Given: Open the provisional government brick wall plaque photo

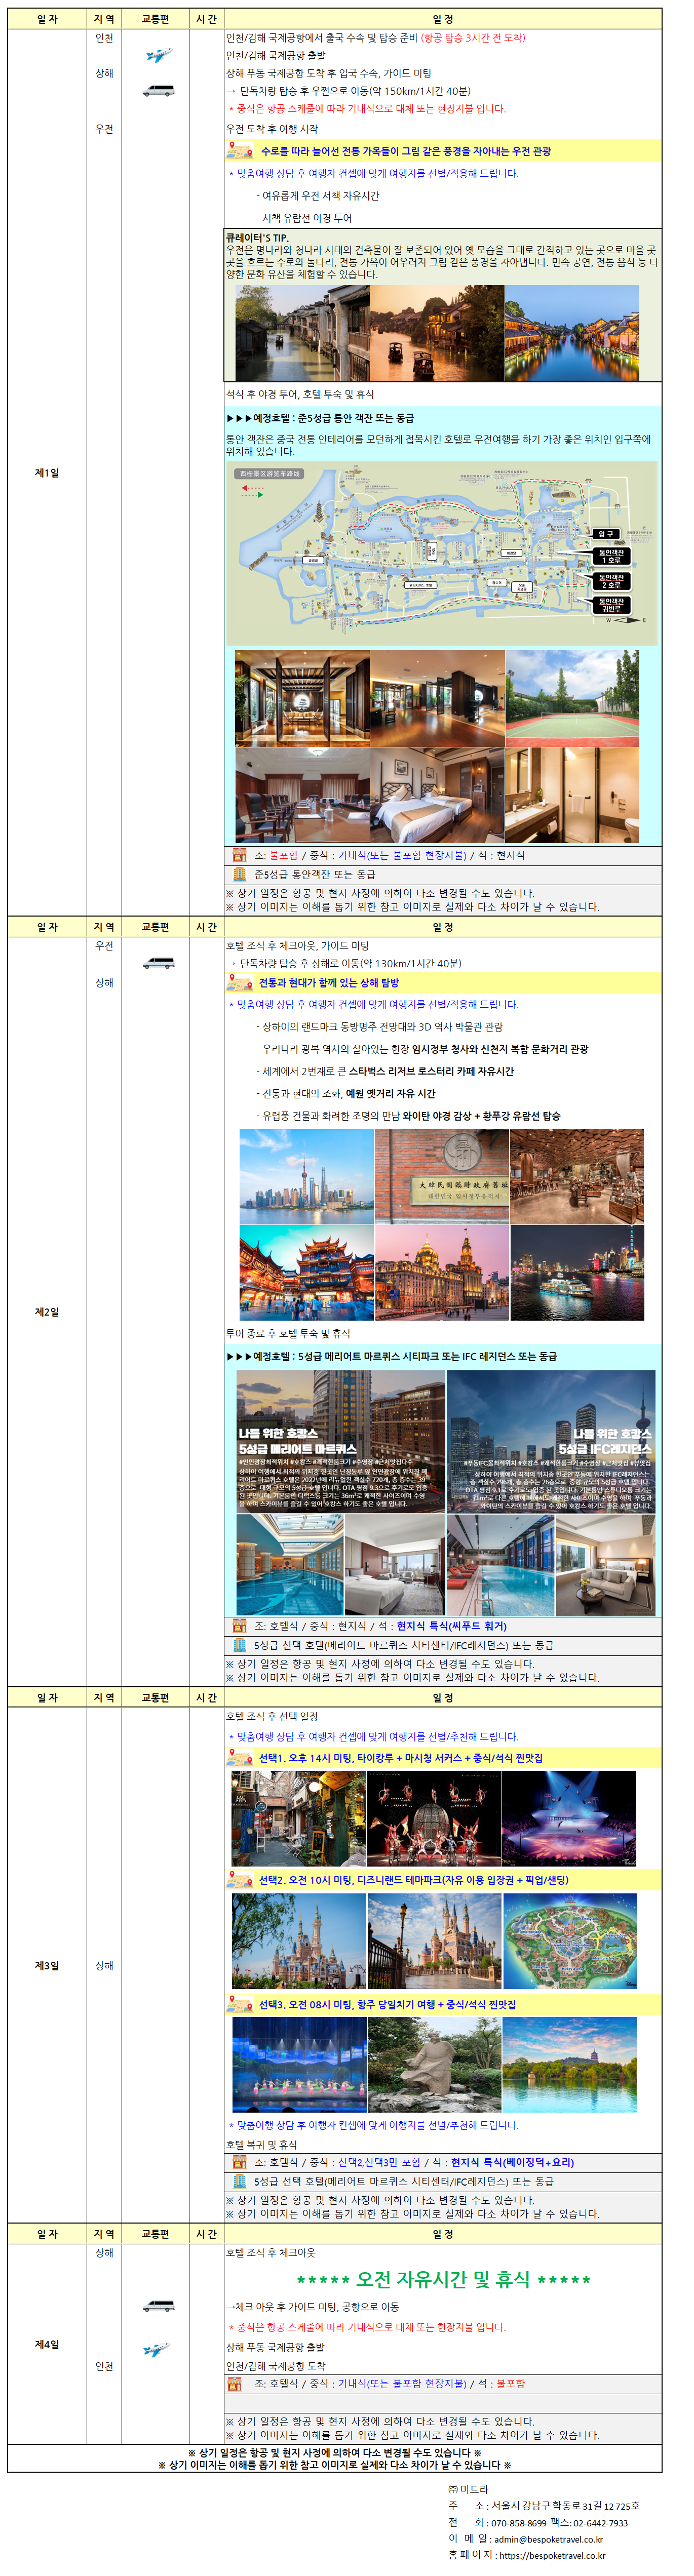Looking at the screenshot, I should click(x=441, y=1177).
